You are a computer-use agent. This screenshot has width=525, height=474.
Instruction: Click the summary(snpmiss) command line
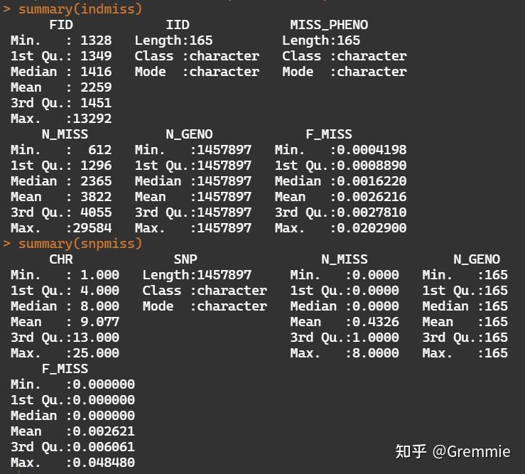pyautogui.click(x=80, y=244)
